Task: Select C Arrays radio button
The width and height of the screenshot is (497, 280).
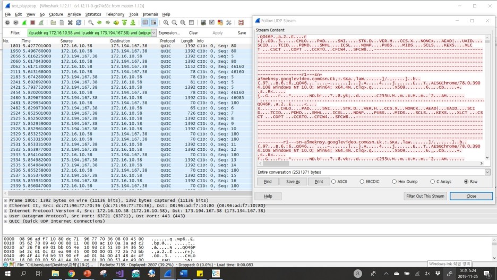Action: (441, 182)
